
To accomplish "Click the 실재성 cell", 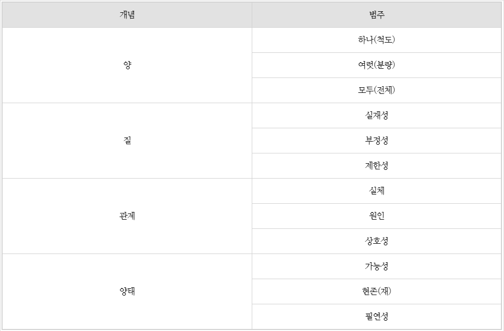I will click(377, 115).
